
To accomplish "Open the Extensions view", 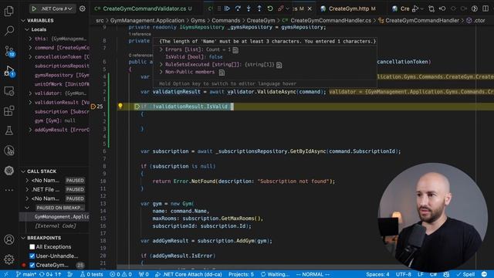I will point(8,110).
